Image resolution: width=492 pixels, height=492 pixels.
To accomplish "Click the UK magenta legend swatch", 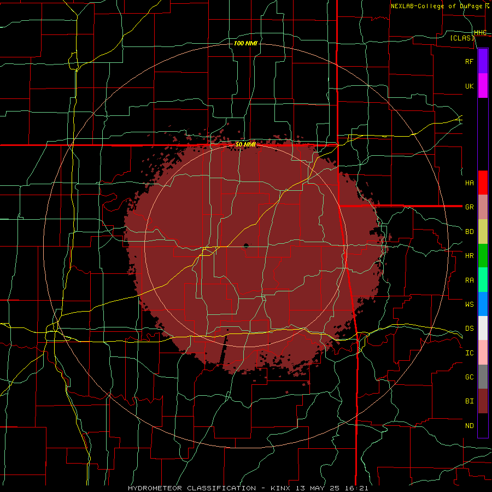I will 483,86.
